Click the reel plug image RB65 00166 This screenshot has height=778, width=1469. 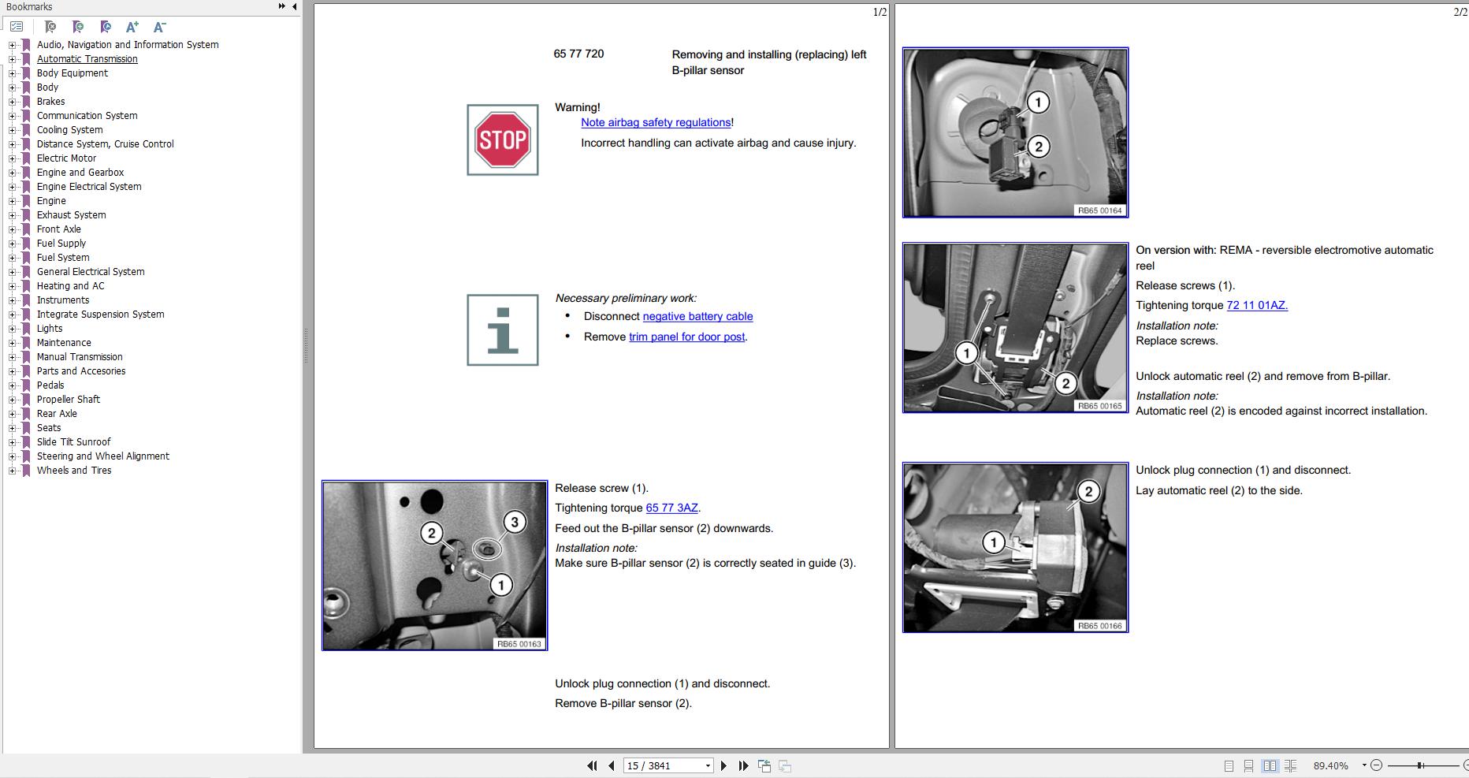(1015, 547)
